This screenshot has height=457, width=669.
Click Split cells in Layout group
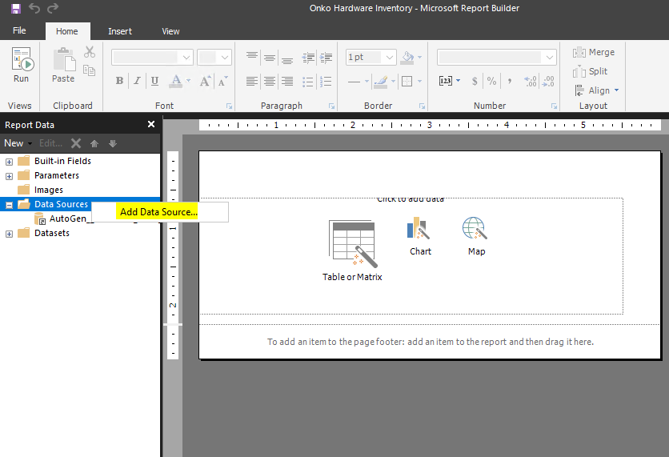click(590, 71)
